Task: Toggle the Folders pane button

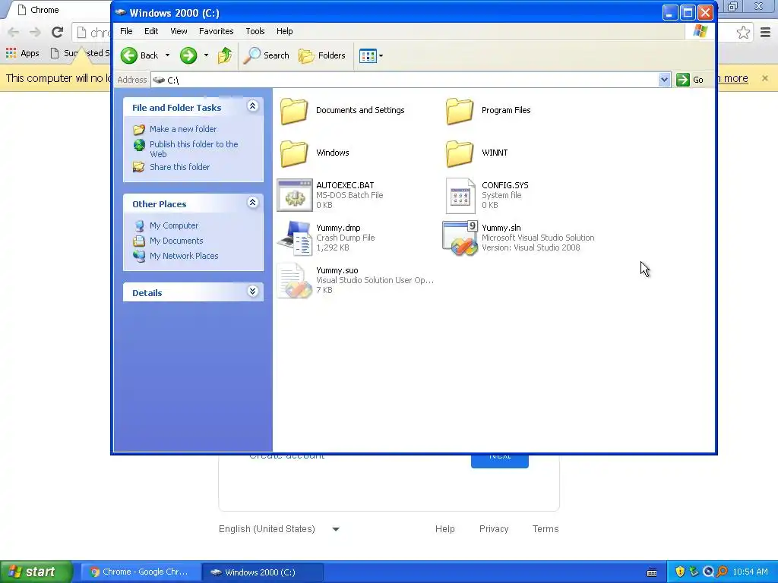Action: [321, 55]
